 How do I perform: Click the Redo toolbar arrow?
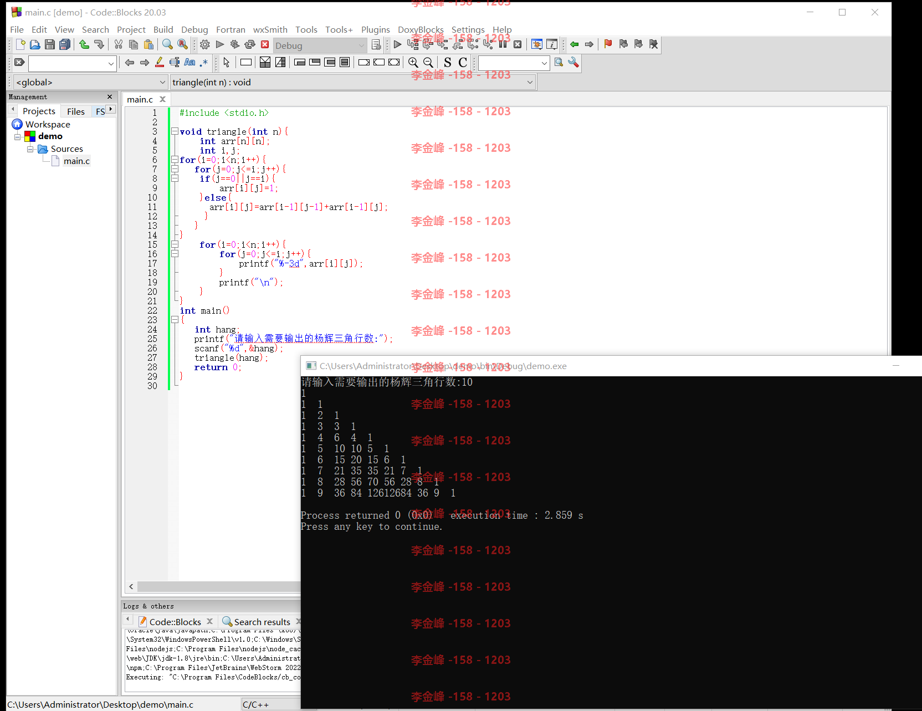tap(99, 44)
